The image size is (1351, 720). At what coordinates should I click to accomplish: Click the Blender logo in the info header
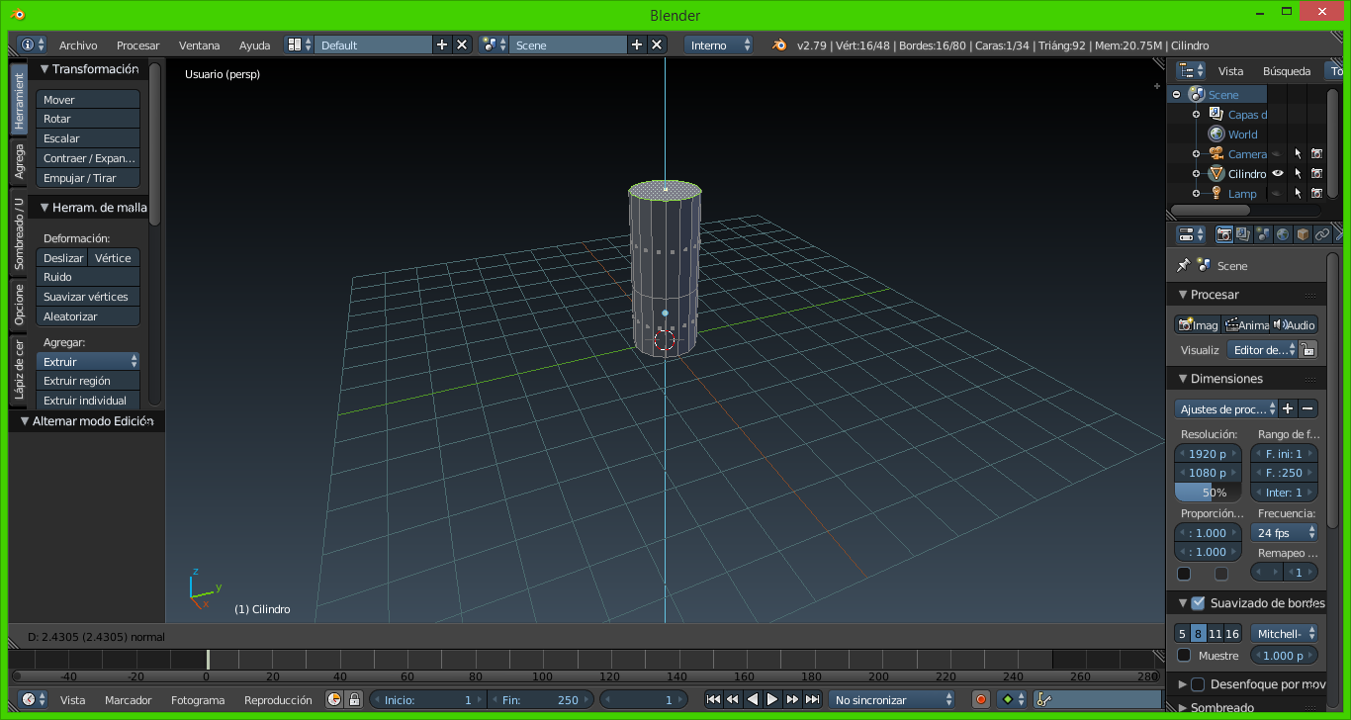tap(780, 45)
